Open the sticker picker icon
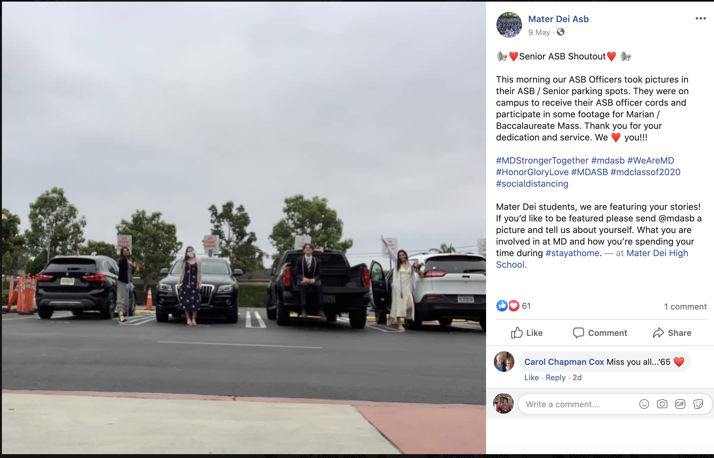Screen dimensions: 714x458 tap(698, 404)
